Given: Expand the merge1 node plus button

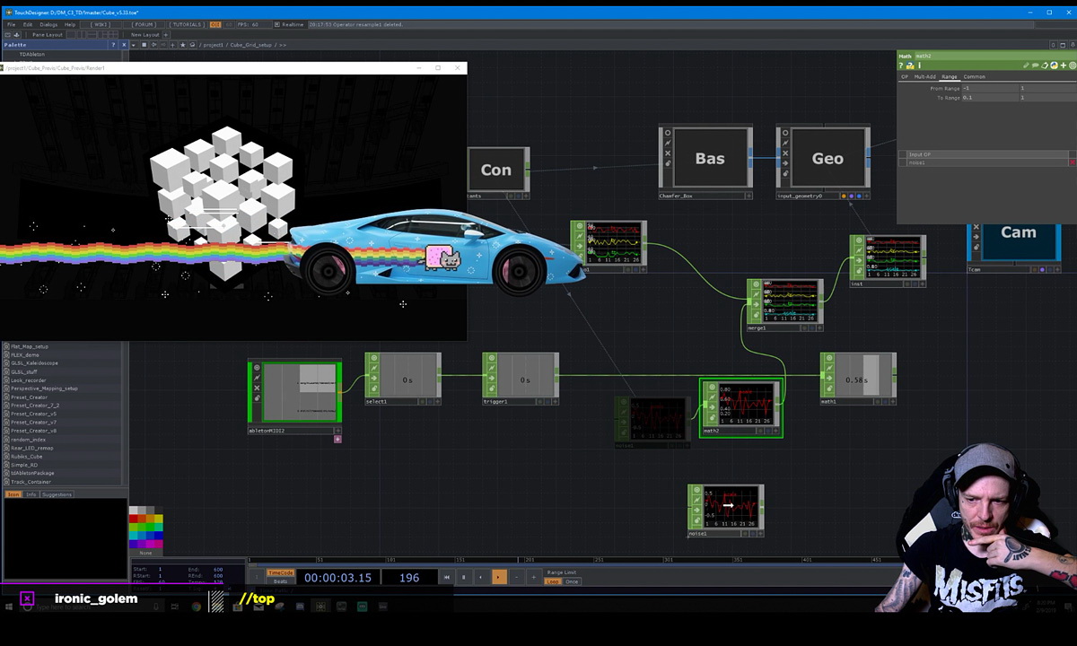Looking at the screenshot, I should (x=819, y=327).
